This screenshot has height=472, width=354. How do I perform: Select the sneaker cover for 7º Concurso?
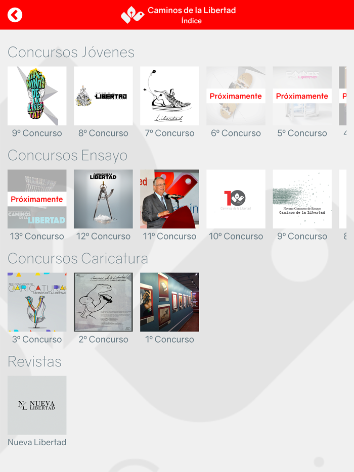point(169,96)
